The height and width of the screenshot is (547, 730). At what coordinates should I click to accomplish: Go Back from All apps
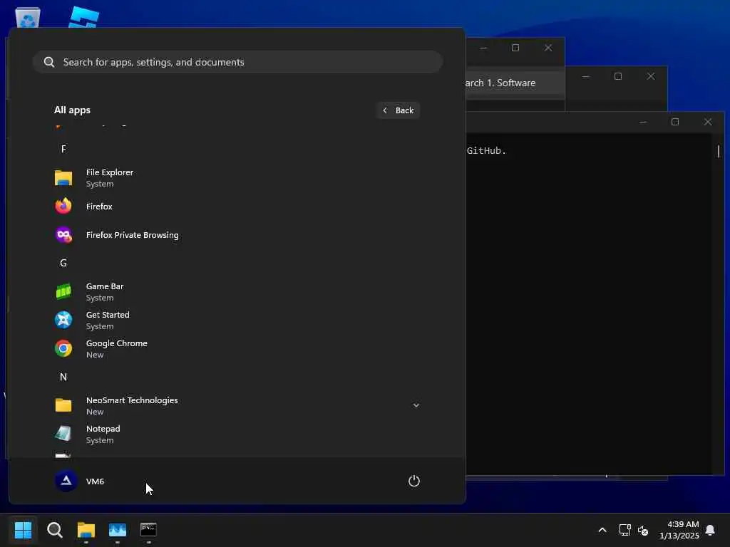tap(398, 110)
